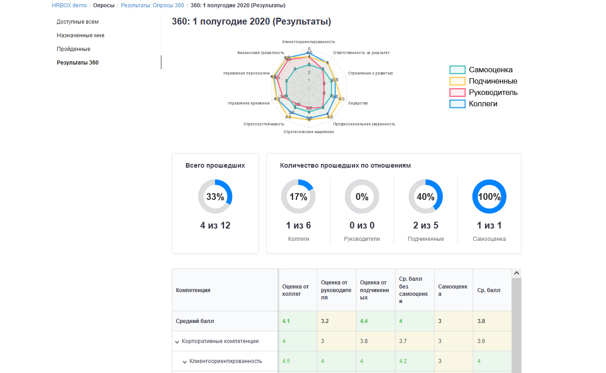
Task: Go to Результаты: Опросы 360 breadcrumb
Action: (x=152, y=5)
